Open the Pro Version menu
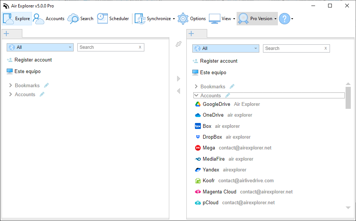This screenshot has width=356, height=221. pyautogui.click(x=257, y=19)
